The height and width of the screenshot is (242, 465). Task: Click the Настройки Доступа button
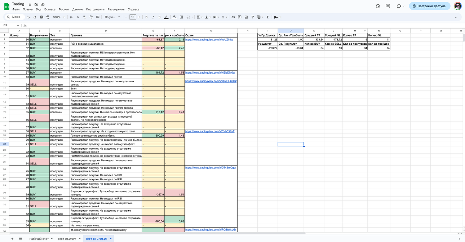coord(430,6)
